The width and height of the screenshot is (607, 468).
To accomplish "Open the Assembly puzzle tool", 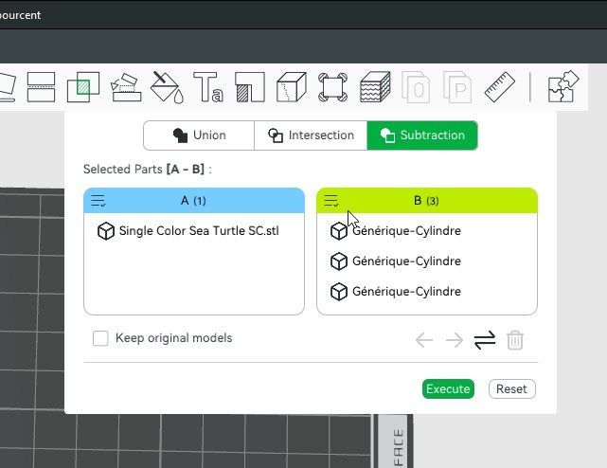I will click(563, 87).
